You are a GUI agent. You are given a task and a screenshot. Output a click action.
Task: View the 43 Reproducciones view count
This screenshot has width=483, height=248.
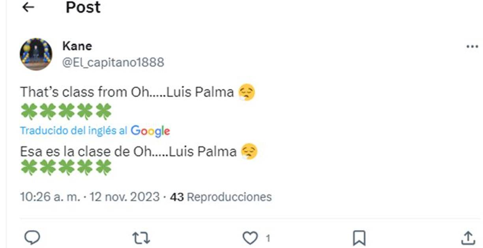pos(221,197)
